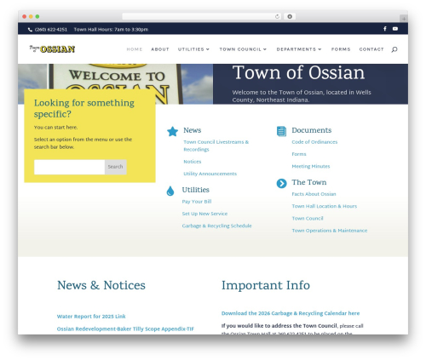Click The Town section heading
The width and height of the screenshot is (426, 360).
[309, 182]
